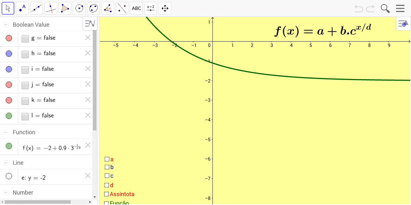
Task: Select the Polygon tool
Action: click(x=65, y=9)
